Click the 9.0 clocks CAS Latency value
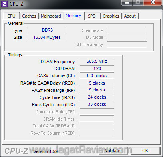This screenshot has width=163, height=157. pyautogui.click(x=97, y=76)
